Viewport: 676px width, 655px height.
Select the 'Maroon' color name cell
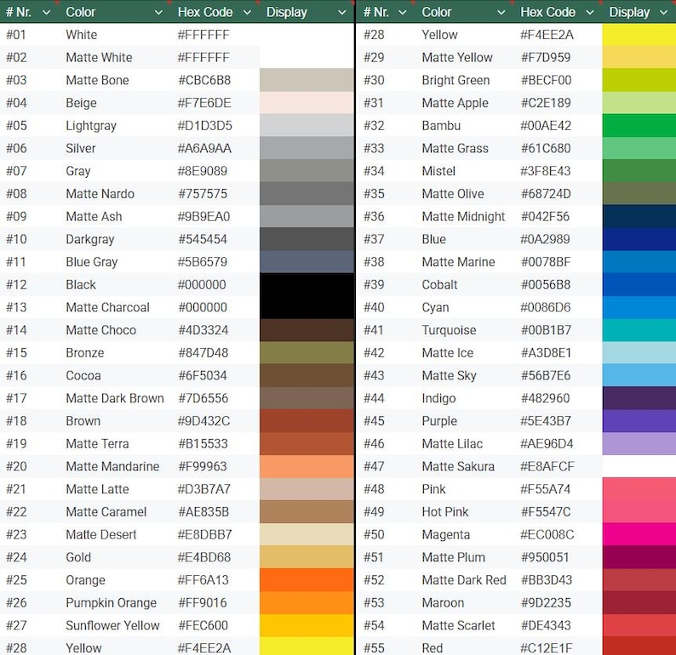click(443, 603)
